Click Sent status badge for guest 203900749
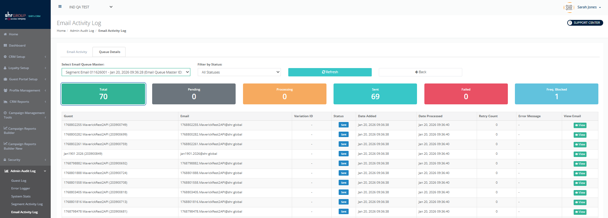Image resolution: width=608 pixels, height=218 pixels. pos(343,125)
